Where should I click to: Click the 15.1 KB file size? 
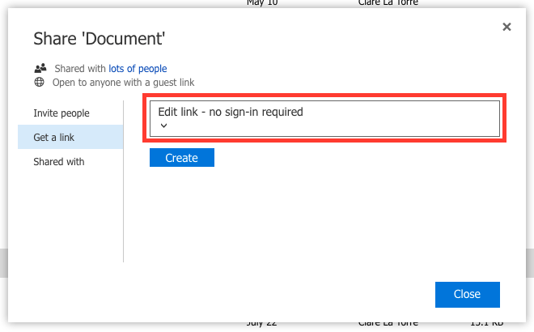485,323
